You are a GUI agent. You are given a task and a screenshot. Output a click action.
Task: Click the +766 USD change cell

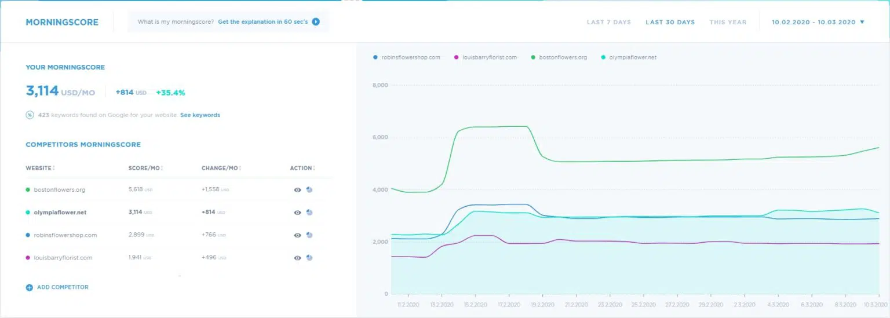213,235
